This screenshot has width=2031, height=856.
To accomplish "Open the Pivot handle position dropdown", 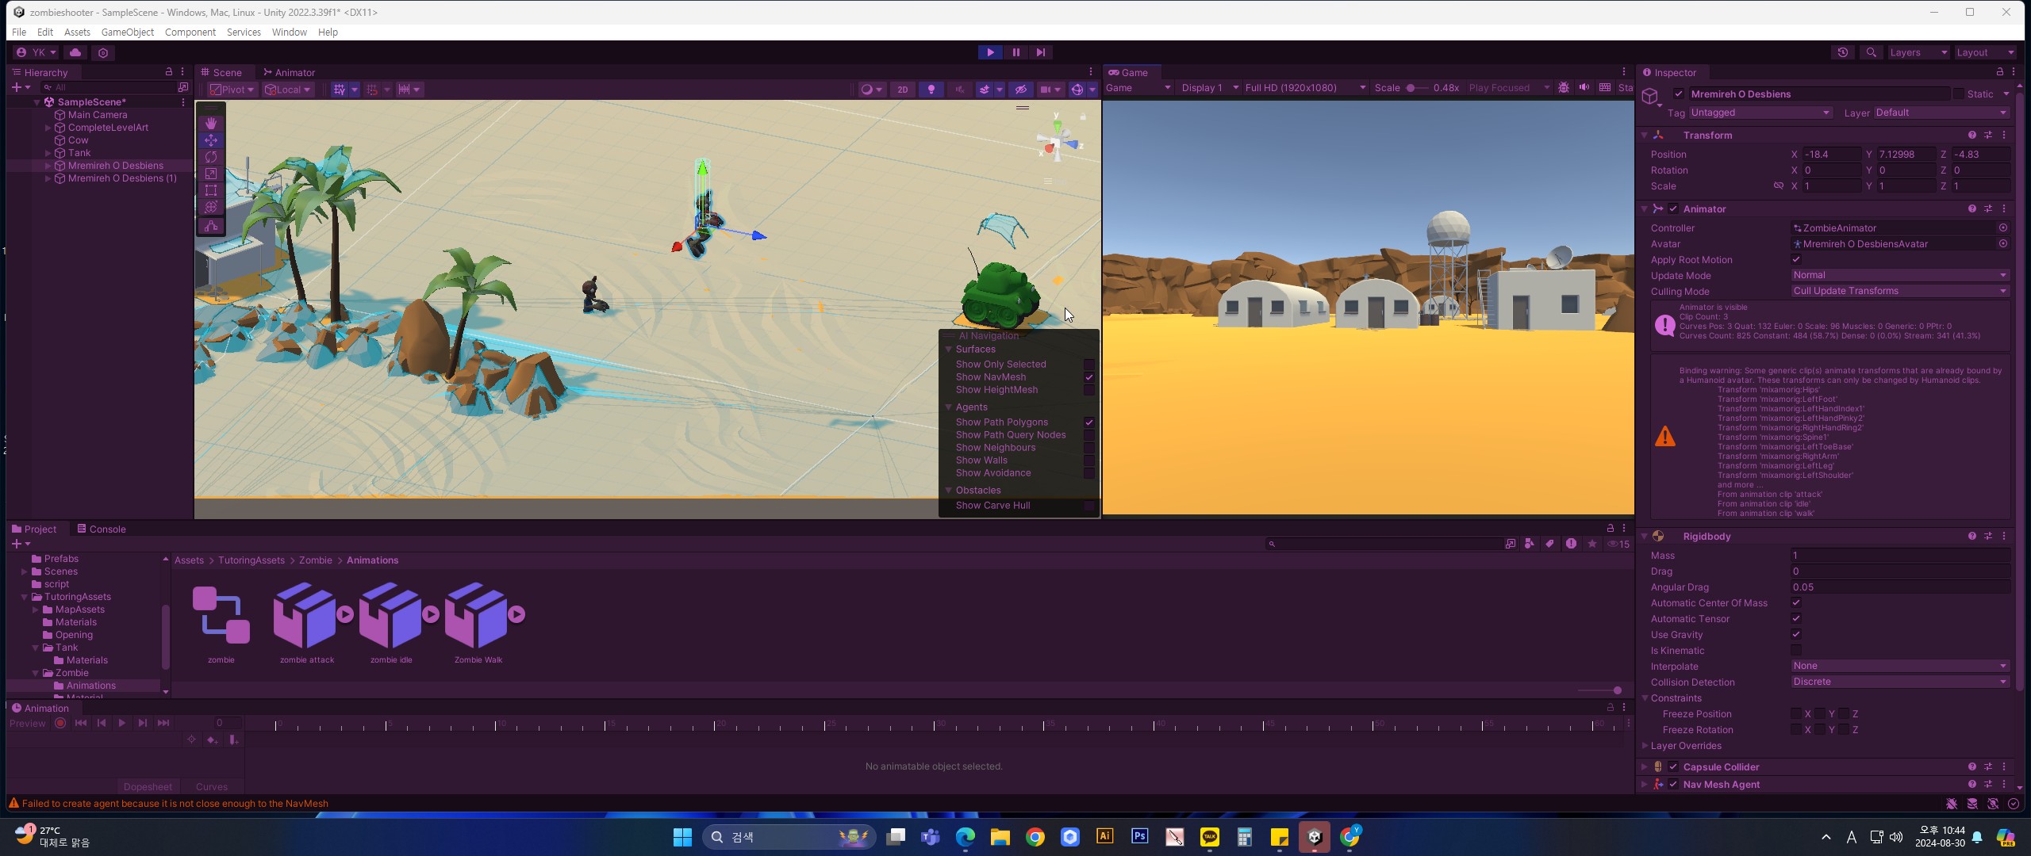I will pos(232,90).
